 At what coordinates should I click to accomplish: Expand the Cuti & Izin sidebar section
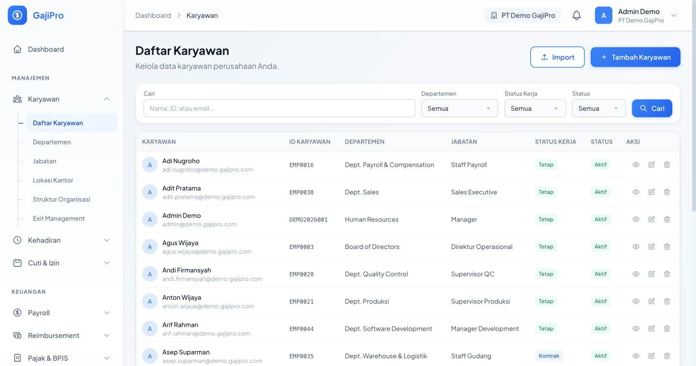coord(62,263)
